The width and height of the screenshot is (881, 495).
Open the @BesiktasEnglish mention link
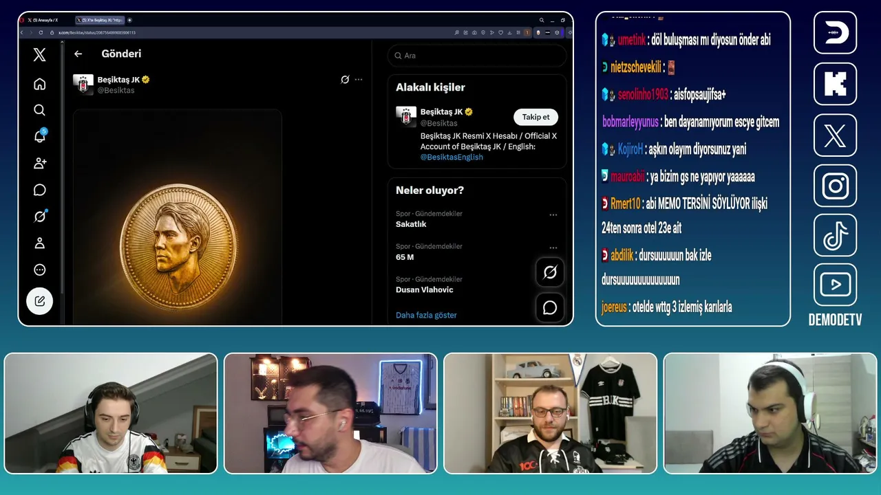[452, 157]
